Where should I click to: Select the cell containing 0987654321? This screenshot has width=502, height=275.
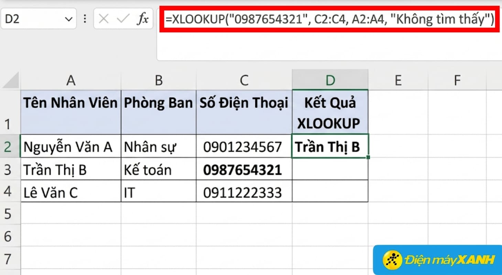[244, 169]
